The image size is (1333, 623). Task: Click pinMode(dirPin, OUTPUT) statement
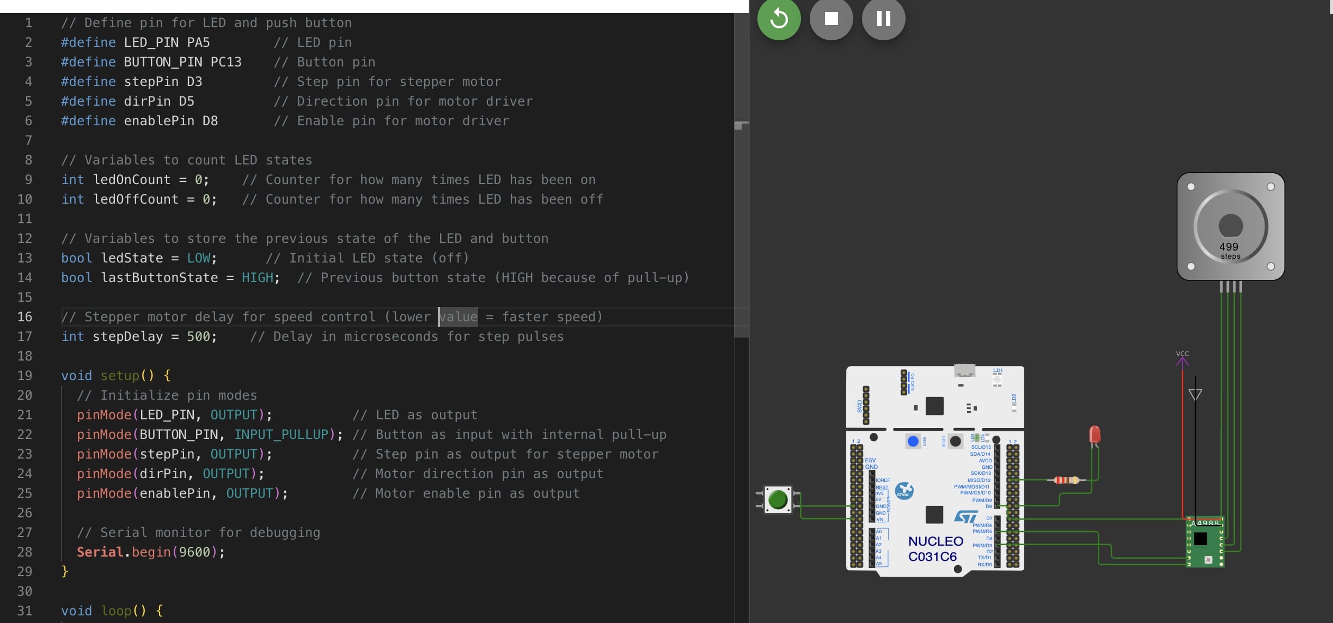click(170, 474)
